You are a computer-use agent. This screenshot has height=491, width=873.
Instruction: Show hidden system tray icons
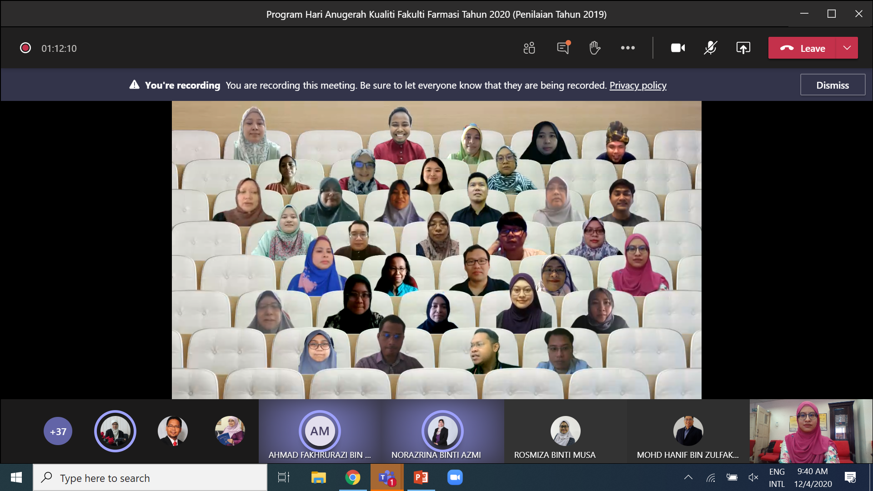tap(688, 477)
